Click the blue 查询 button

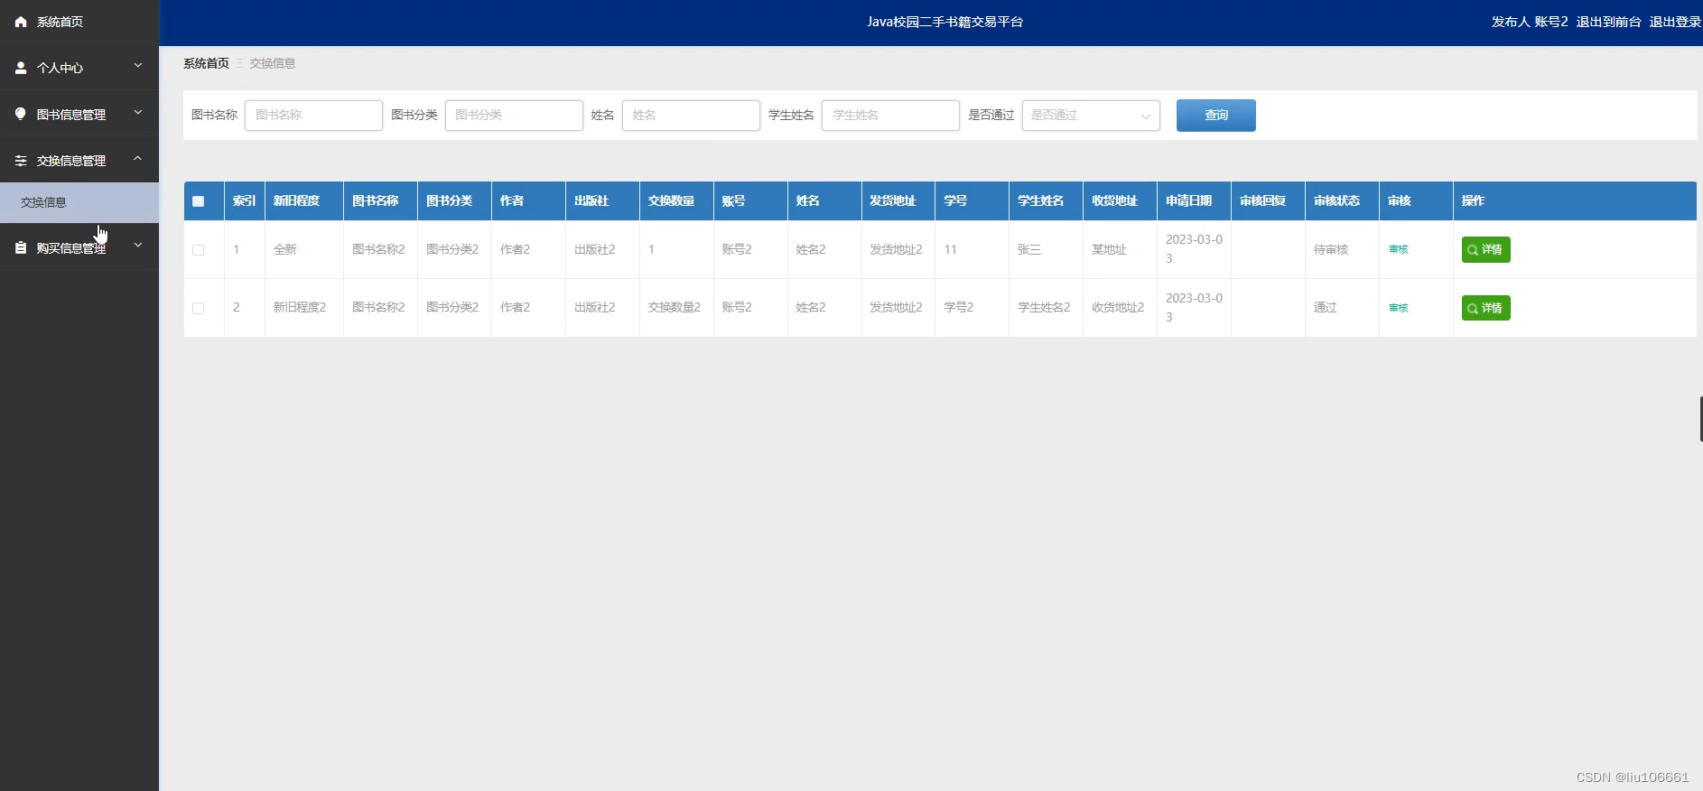coord(1215,116)
